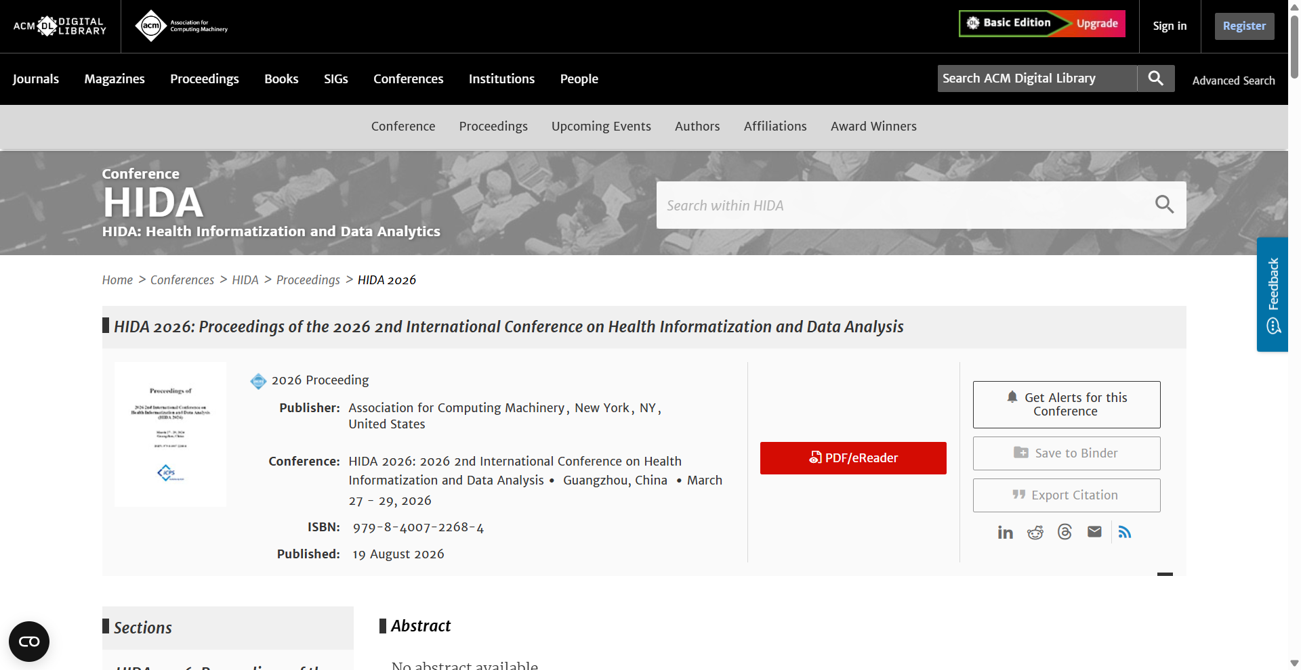Click the search icon within HIDA search
1301x670 pixels.
1164,204
